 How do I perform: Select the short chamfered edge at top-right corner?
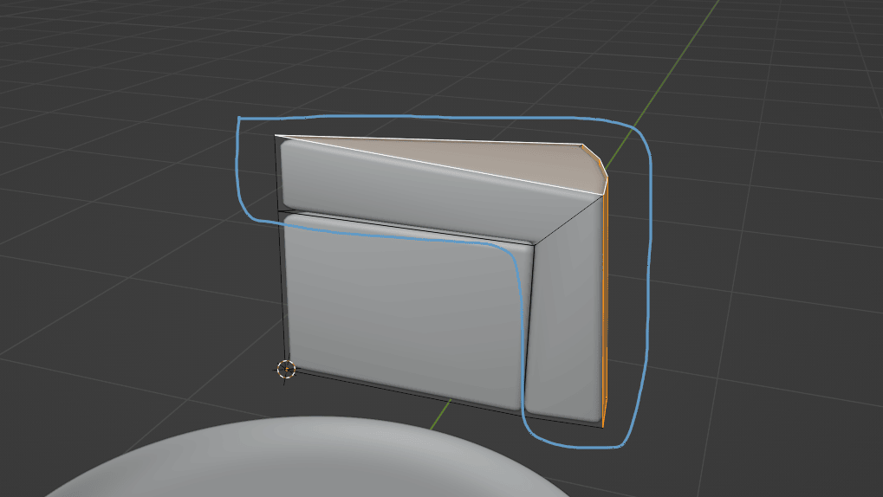tap(594, 158)
